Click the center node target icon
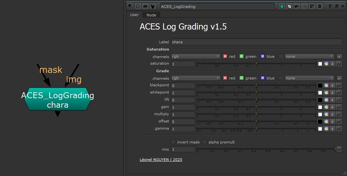This screenshot has width=347, height=176. tap(138, 6)
